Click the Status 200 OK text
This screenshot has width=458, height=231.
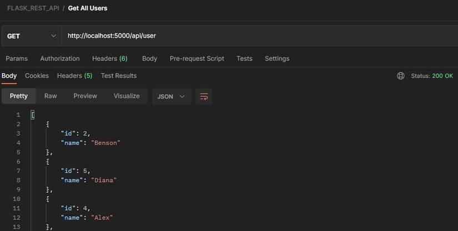pyautogui.click(x=432, y=76)
